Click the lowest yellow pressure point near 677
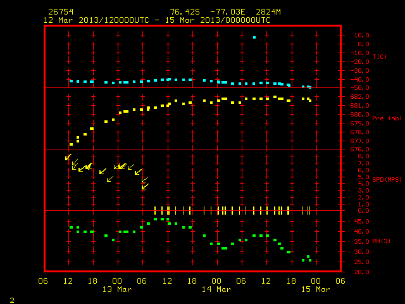Screen dimensions: 405x304 [x=72, y=144]
